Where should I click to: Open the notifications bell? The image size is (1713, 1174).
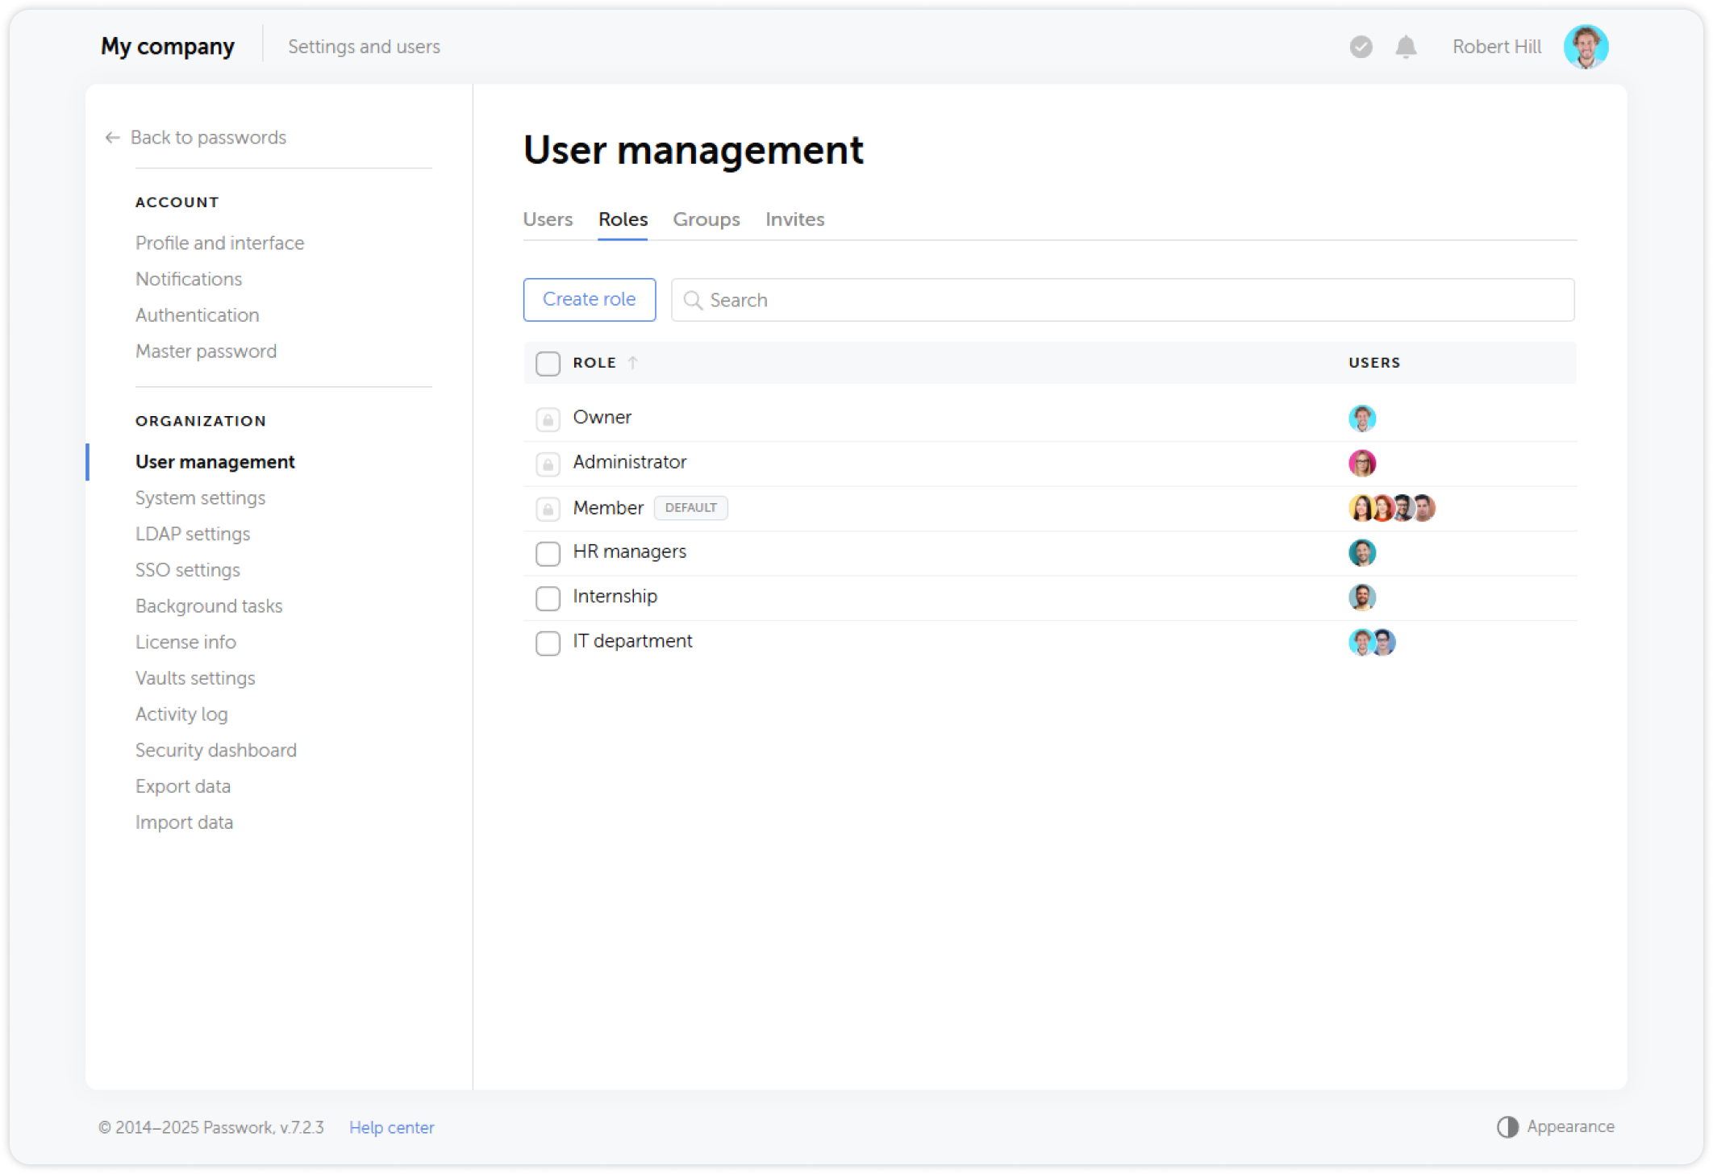point(1405,47)
